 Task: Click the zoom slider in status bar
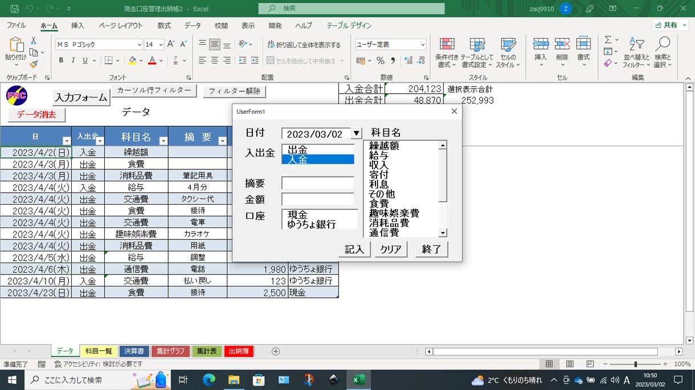(635, 364)
